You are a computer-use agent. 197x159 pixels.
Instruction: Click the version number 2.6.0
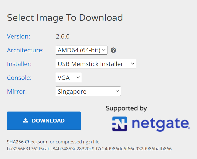(x=63, y=36)
